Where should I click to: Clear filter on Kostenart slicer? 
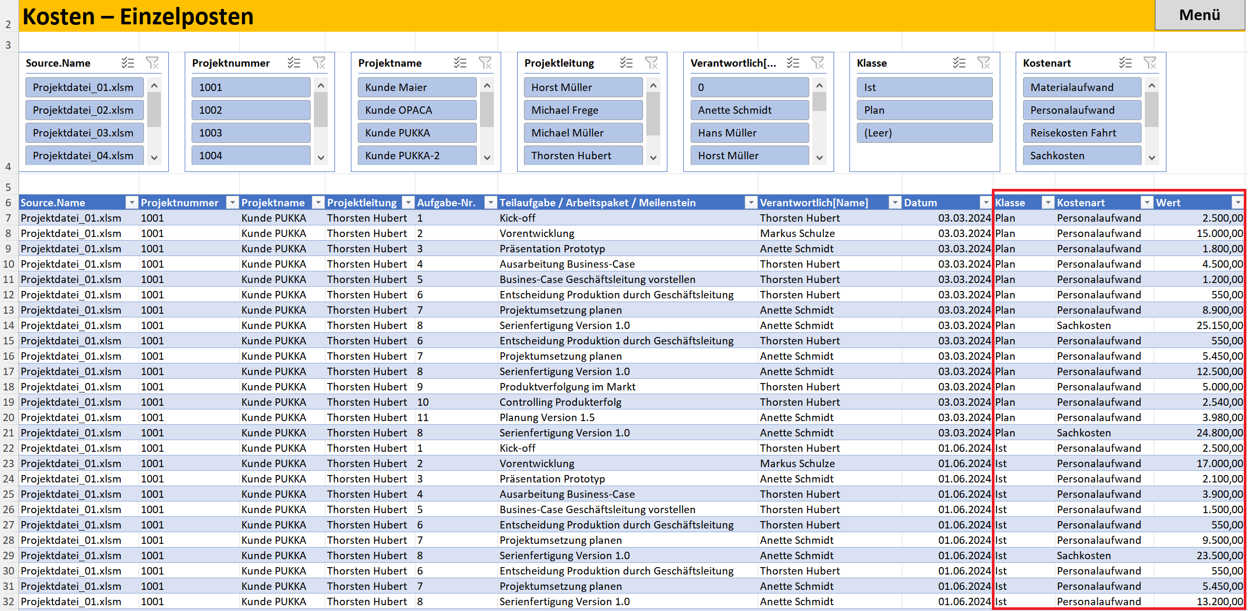pyautogui.click(x=1150, y=63)
